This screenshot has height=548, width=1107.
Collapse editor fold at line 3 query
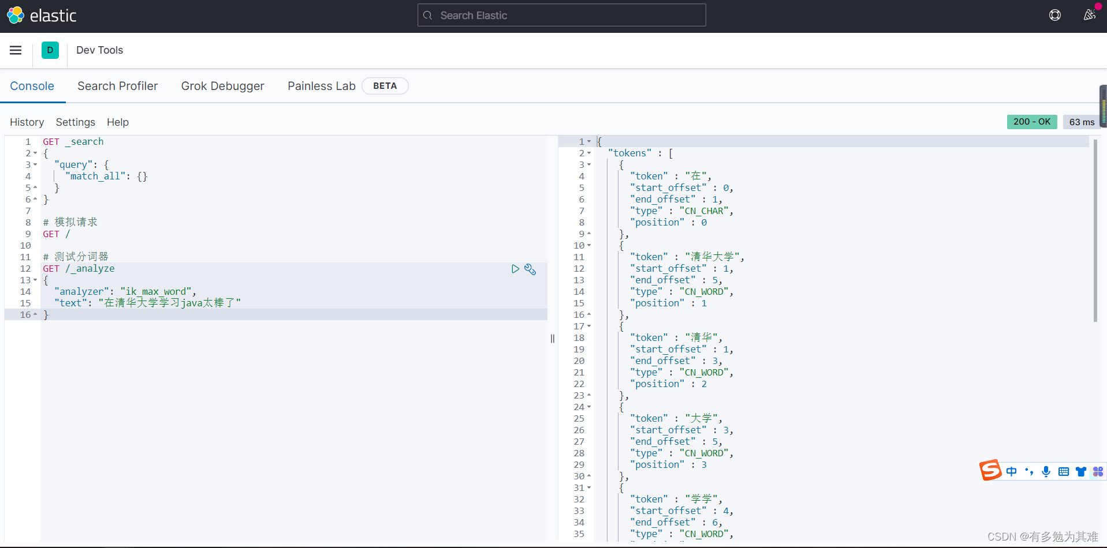click(35, 165)
